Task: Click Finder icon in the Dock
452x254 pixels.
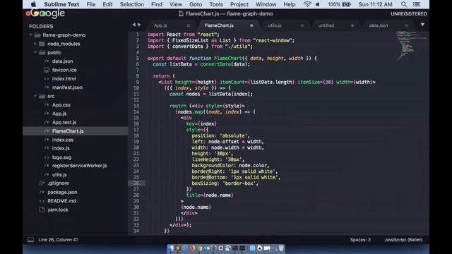Action: pos(171,248)
